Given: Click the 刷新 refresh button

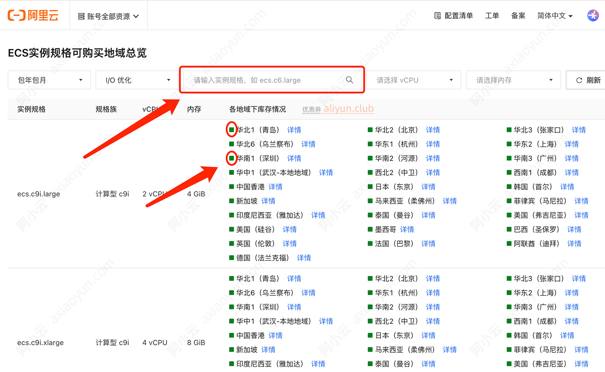Looking at the screenshot, I should coord(586,80).
